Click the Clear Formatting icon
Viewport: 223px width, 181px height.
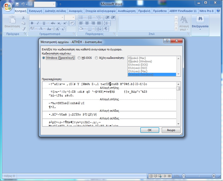(72, 23)
